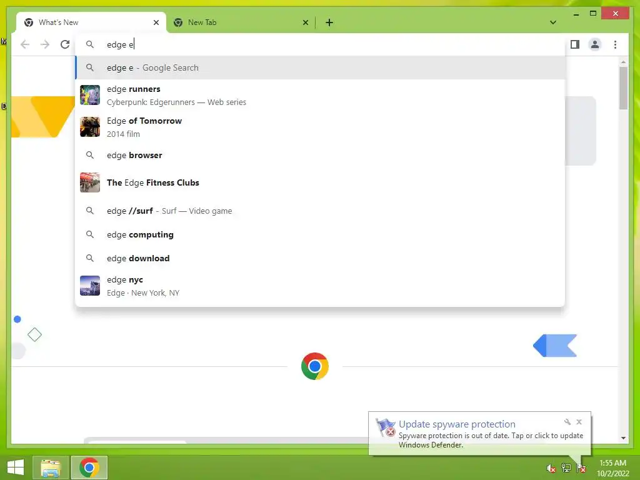Open Chrome's three-dot menu

click(x=615, y=44)
